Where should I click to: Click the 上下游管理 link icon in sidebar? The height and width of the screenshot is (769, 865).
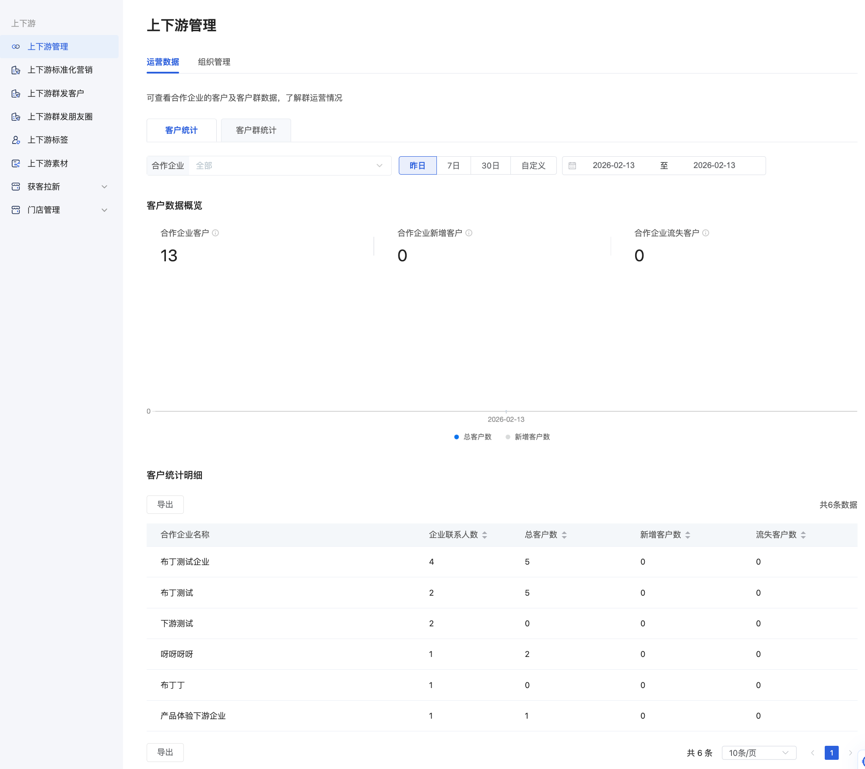(16, 47)
